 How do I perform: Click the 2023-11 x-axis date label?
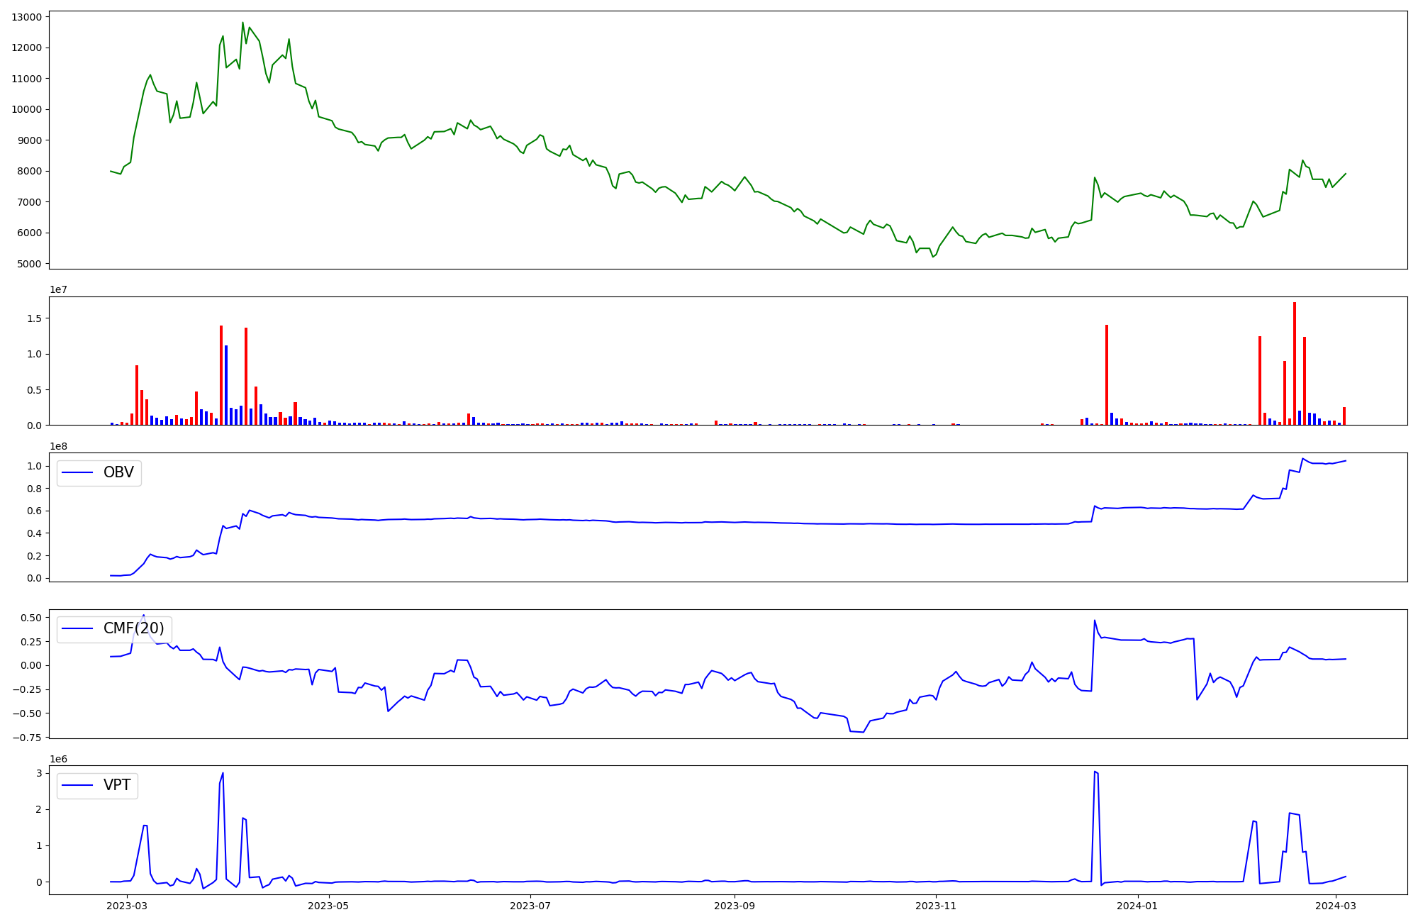coord(936,906)
